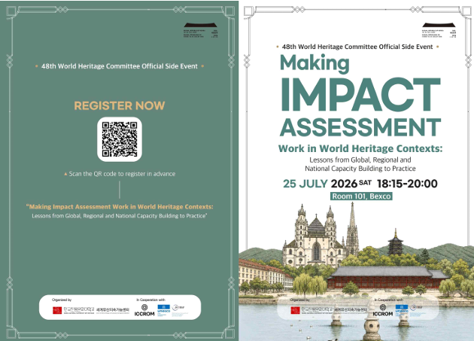This screenshot has height=341, width=474.
Task: Click the ICCROM logo on the green poster
Action: [144, 310]
